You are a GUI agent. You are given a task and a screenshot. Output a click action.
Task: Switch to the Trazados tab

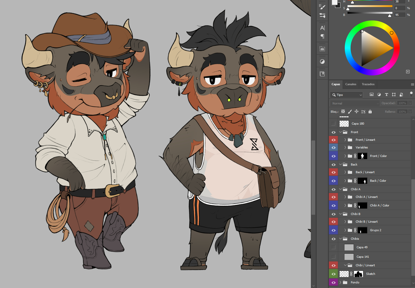point(368,84)
